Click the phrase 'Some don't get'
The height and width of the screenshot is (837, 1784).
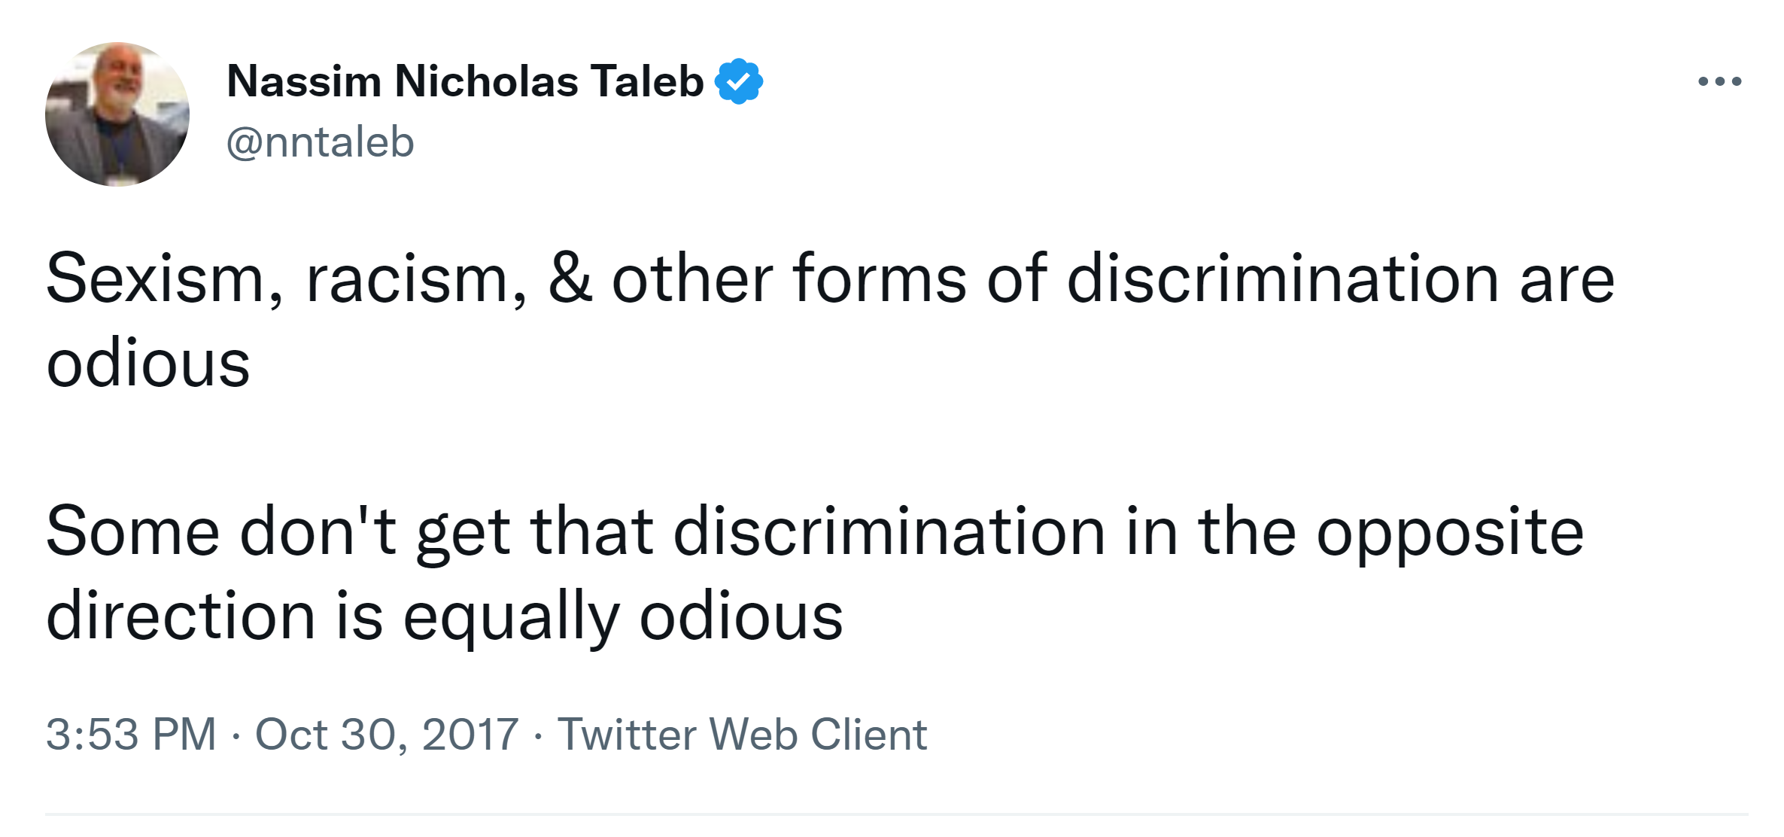click(278, 532)
